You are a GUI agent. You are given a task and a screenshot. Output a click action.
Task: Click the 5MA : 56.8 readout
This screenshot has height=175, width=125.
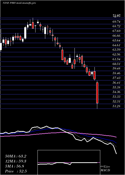pyautogui.click(x=14, y=166)
